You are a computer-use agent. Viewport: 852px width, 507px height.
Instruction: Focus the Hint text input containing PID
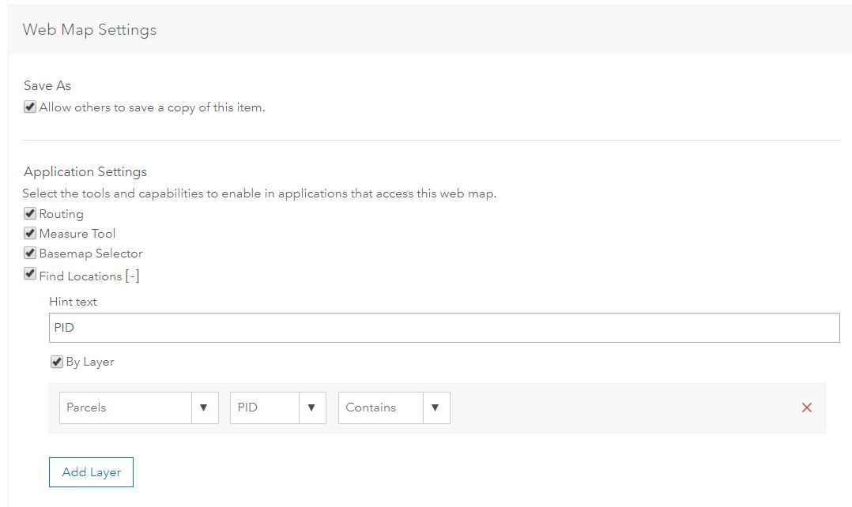[443, 328]
